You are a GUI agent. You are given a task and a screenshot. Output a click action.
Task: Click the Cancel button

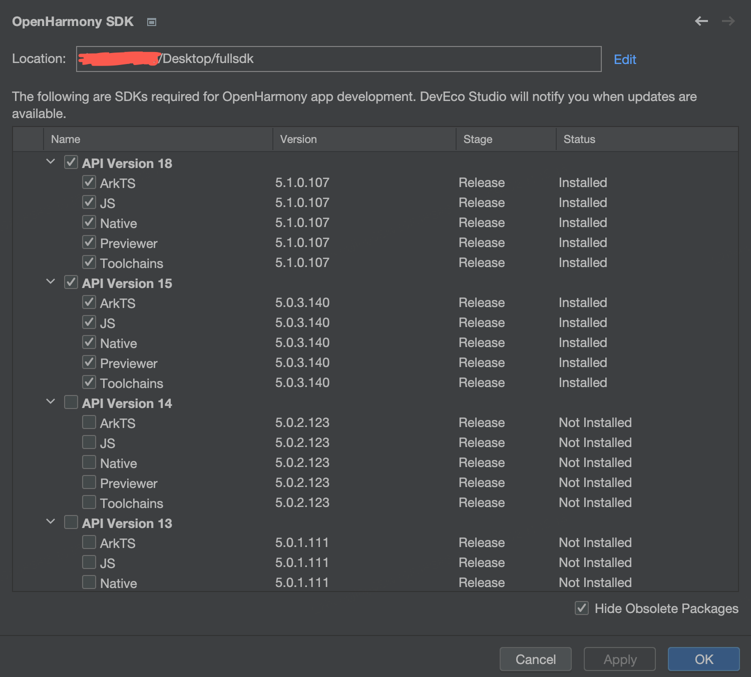pos(536,659)
